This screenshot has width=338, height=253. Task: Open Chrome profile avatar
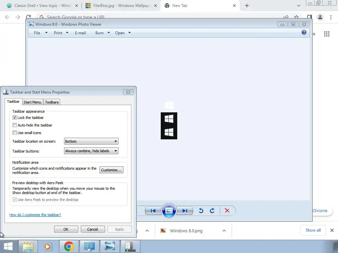tap(320, 17)
